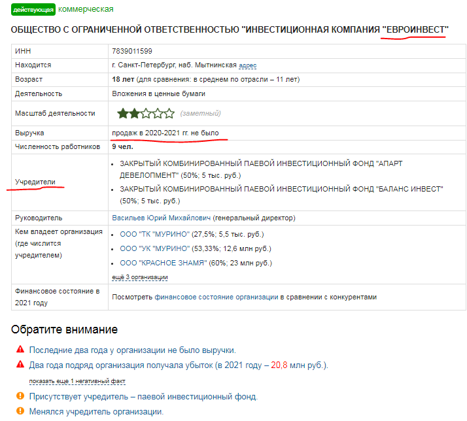Click the orange alert icon beside 'Присутствует учредитель'
This screenshot has width=467, height=421.
click(20, 397)
